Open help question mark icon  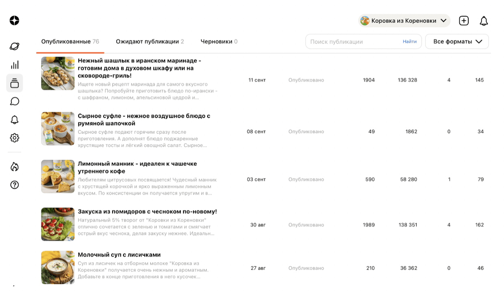click(15, 185)
